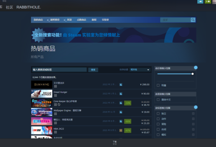Click the NBA 2K22 mixed review icon

pyautogui.click(x=121, y=130)
